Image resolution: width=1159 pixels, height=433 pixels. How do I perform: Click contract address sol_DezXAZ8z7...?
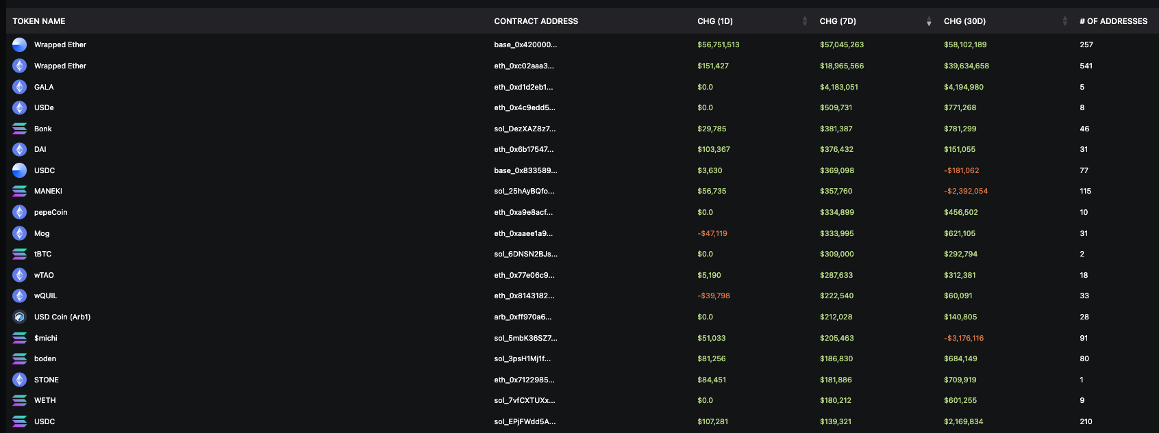[x=525, y=129]
